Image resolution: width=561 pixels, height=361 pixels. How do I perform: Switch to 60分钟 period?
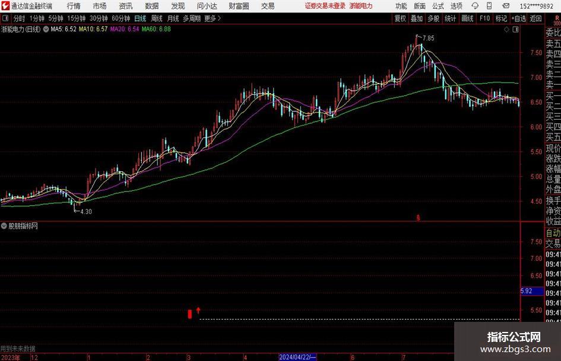coord(121,18)
